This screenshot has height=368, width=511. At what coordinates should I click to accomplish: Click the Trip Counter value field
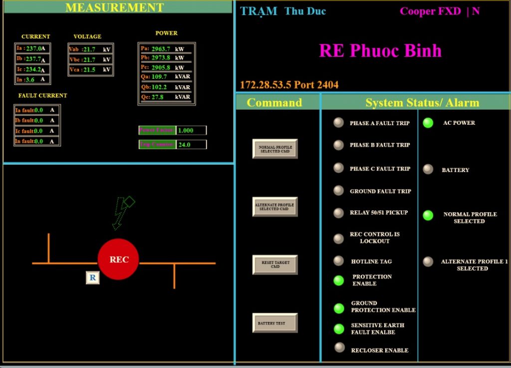[x=191, y=145]
